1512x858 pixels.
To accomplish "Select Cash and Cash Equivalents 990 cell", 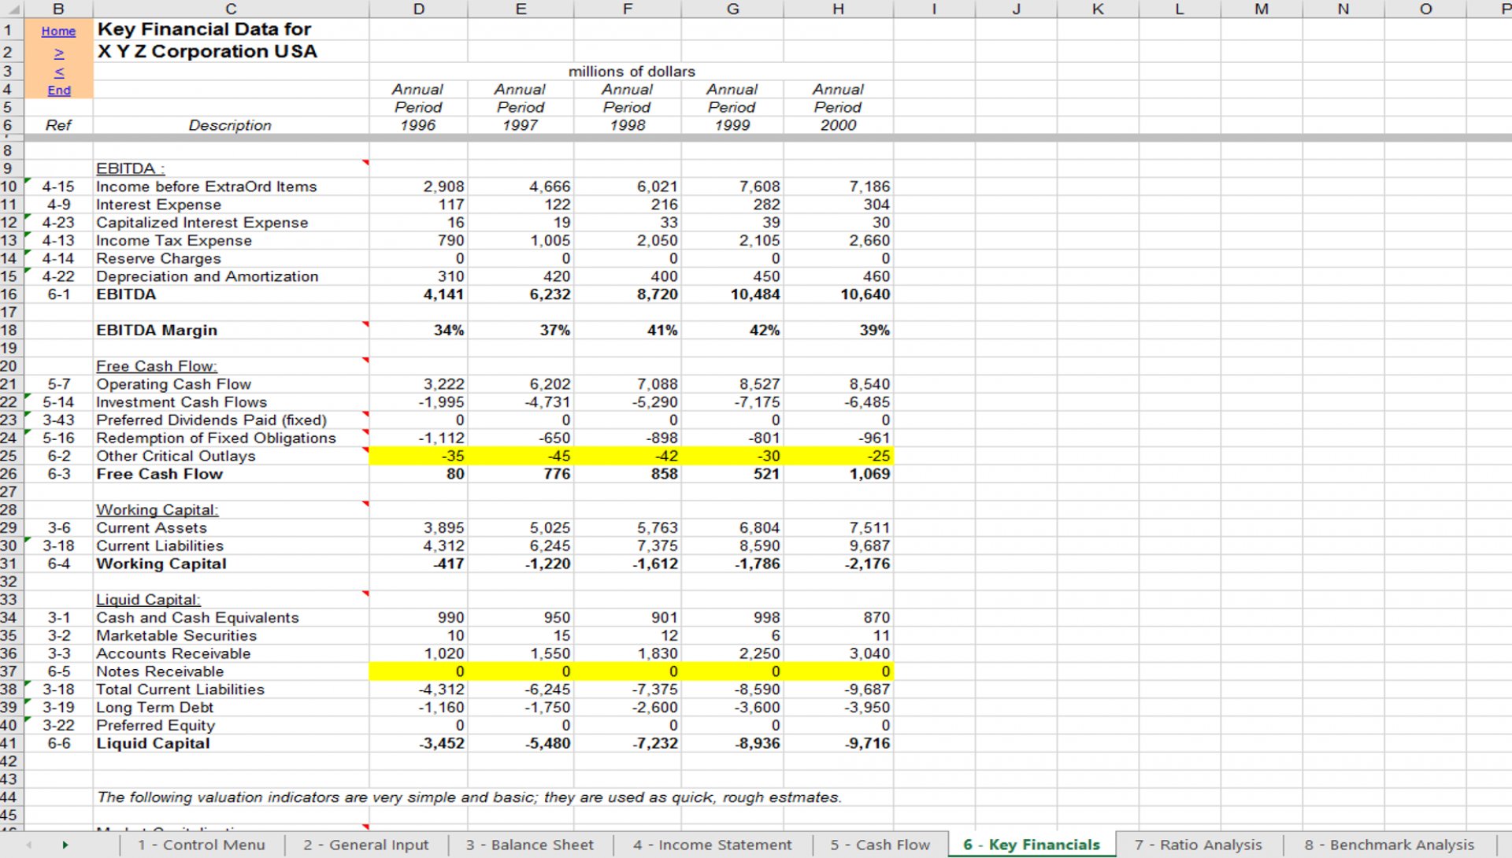I will click(418, 618).
